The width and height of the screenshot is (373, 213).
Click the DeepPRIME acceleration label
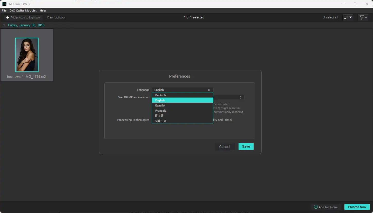[x=133, y=97]
